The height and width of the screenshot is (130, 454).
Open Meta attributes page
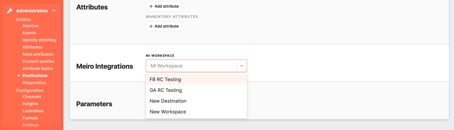[38, 54]
